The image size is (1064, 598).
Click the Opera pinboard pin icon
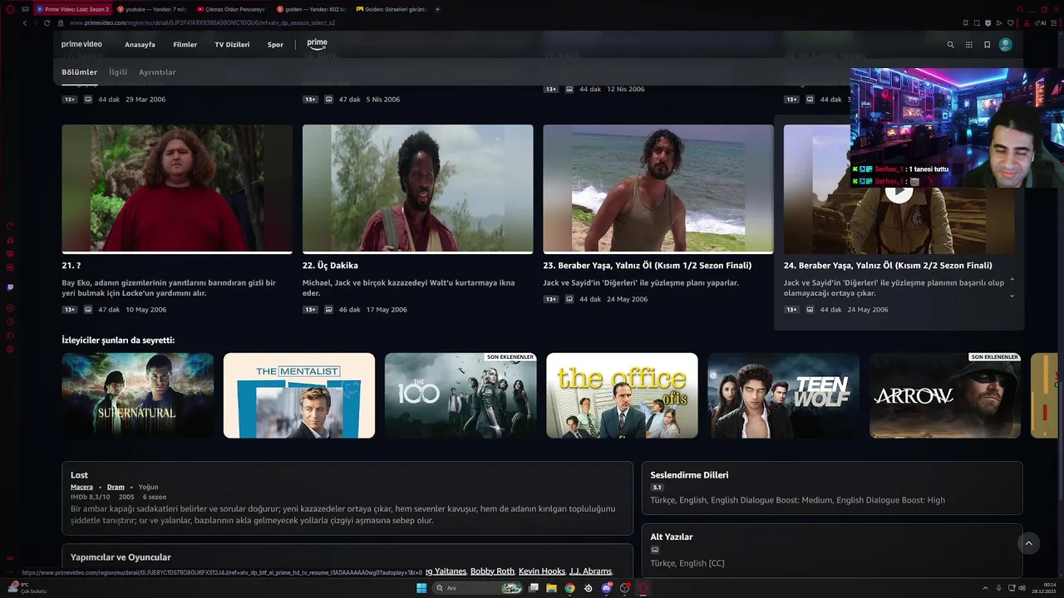click(x=965, y=23)
